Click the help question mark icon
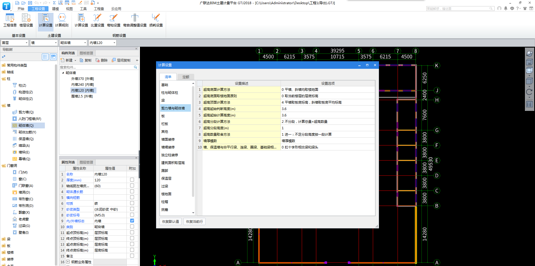Screen dimensions: 535x266 pyautogui.click(x=518, y=8)
